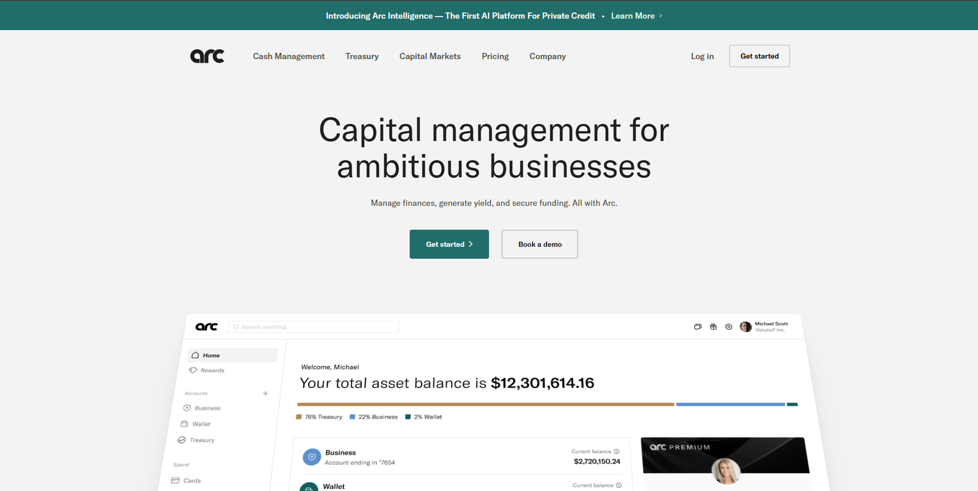Viewport: 978px width, 491px height.
Task: Click the Book a demo button
Action: point(539,244)
